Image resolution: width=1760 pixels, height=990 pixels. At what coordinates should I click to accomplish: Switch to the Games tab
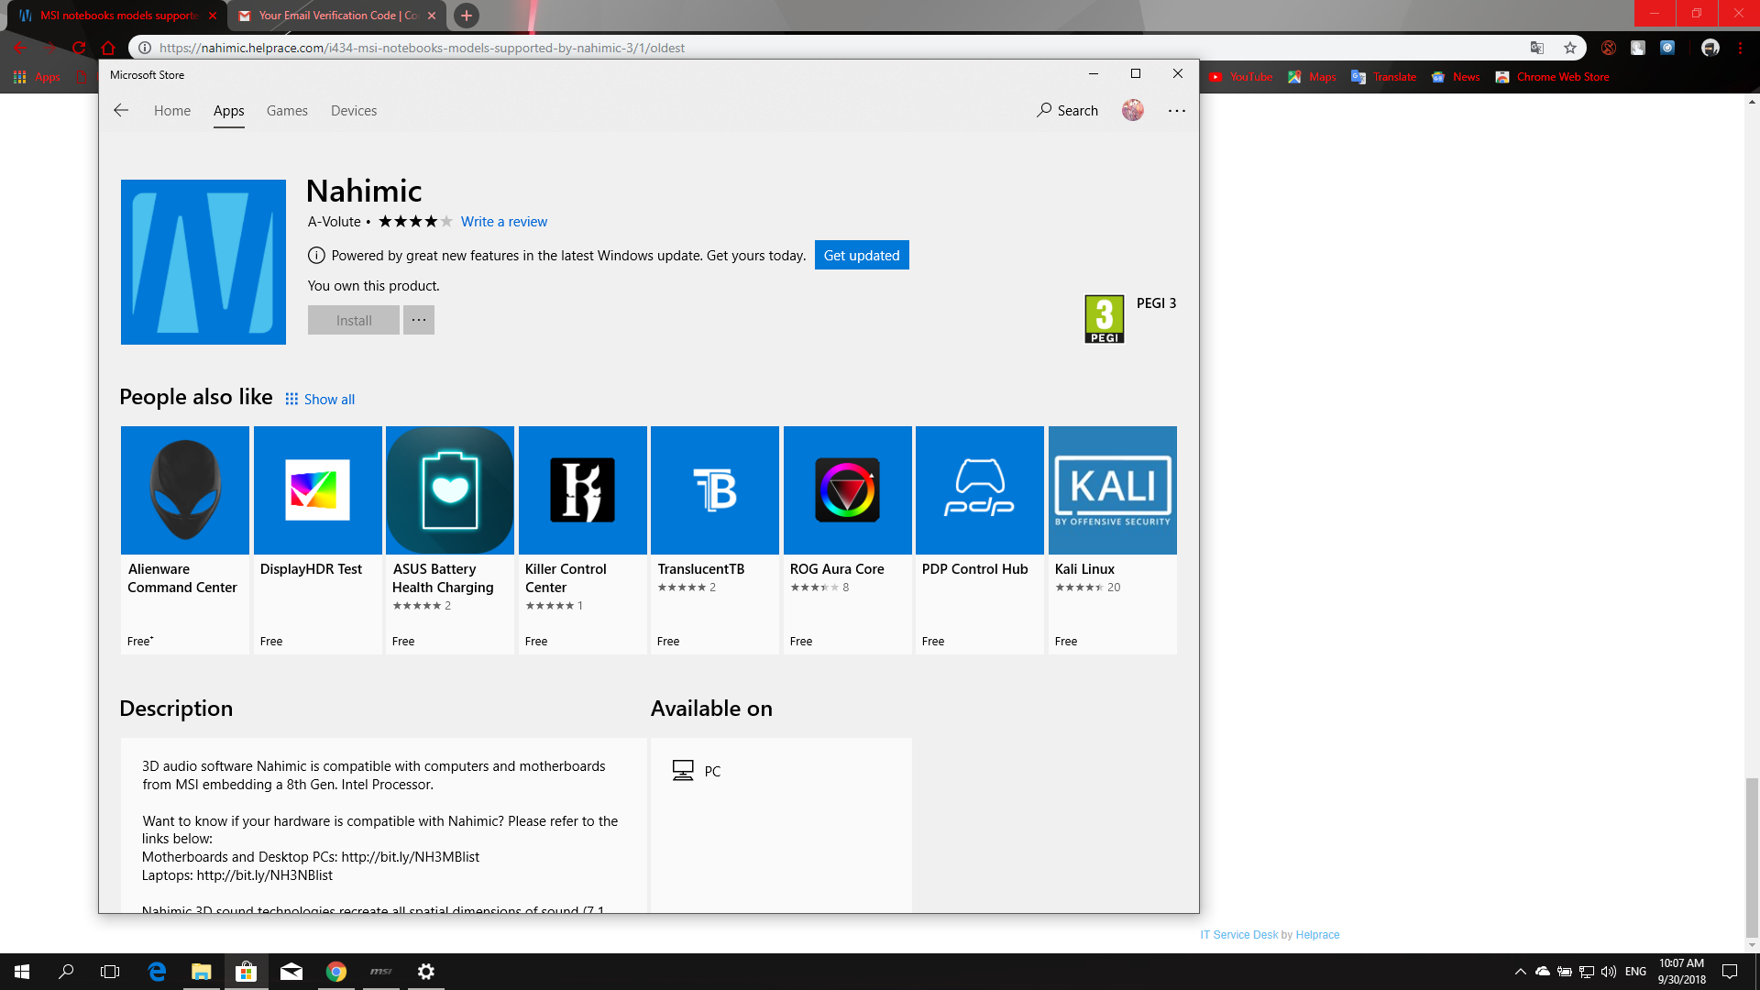click(x=287, y=110)
